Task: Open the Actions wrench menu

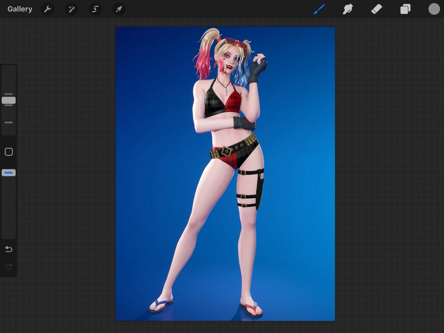Action: (47, 9)
